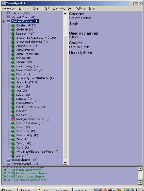Open the Channels menu

coord(25,8)
